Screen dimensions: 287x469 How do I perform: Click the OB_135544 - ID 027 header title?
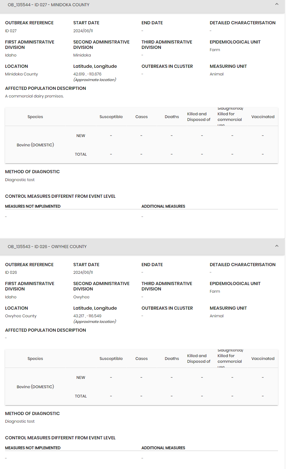click(x=49, y=5)
